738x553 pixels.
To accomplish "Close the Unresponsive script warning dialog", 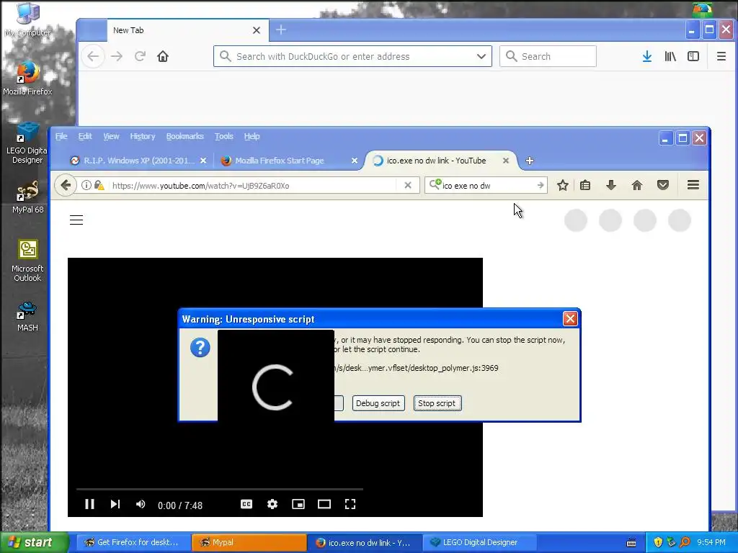I will (570, 319).
